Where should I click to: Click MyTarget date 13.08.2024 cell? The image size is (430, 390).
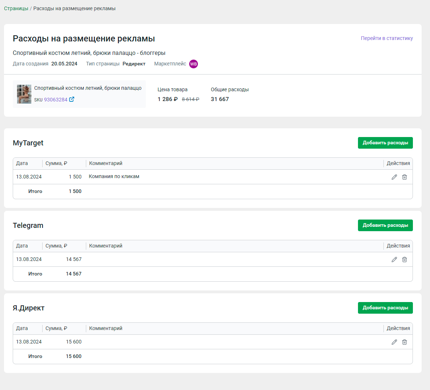29,177
